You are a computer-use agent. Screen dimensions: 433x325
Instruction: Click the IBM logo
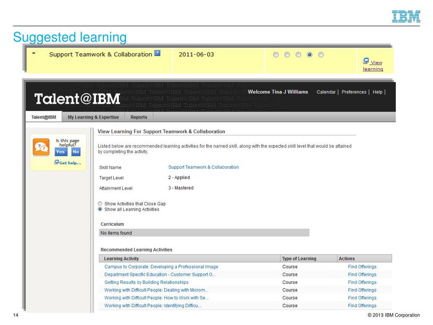click(x=406, y=17)
